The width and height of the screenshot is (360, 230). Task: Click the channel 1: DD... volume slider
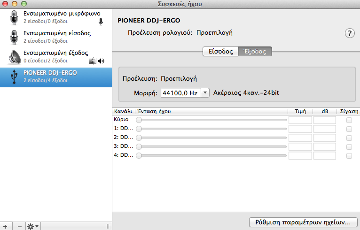[x=211, y=129]
